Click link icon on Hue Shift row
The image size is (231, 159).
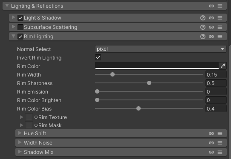(211, 133)
